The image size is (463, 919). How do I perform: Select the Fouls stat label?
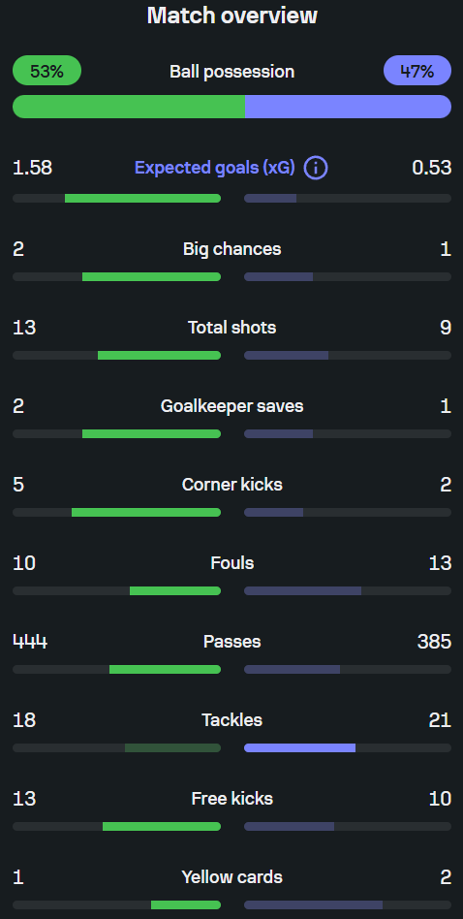point(231,563)
